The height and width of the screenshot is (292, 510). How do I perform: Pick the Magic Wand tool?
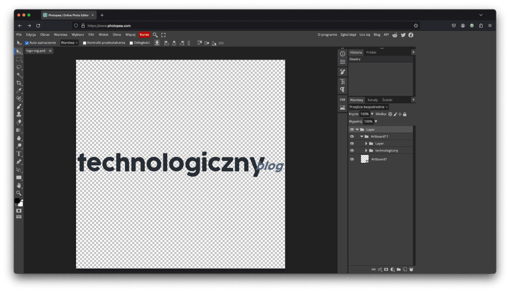19,75
